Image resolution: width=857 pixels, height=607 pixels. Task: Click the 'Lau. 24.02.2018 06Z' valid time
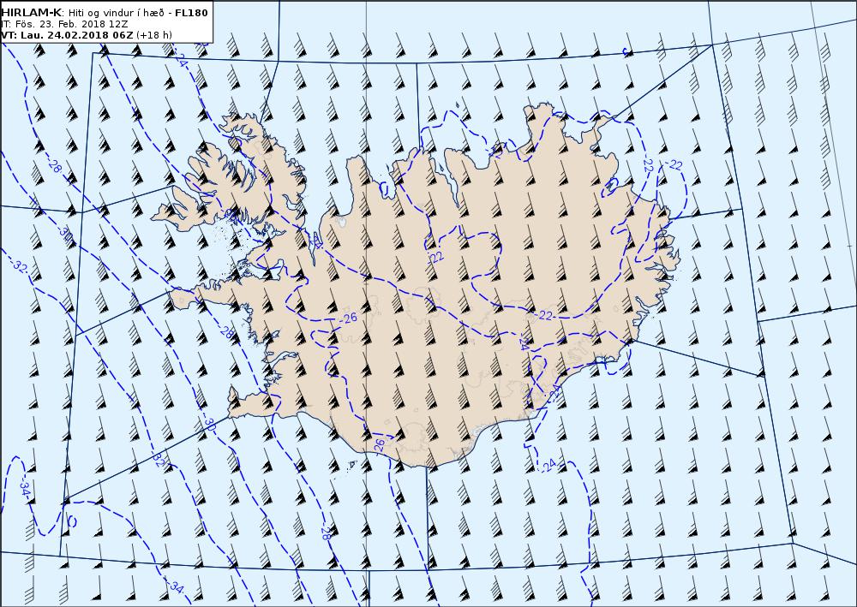coord(76,35)
